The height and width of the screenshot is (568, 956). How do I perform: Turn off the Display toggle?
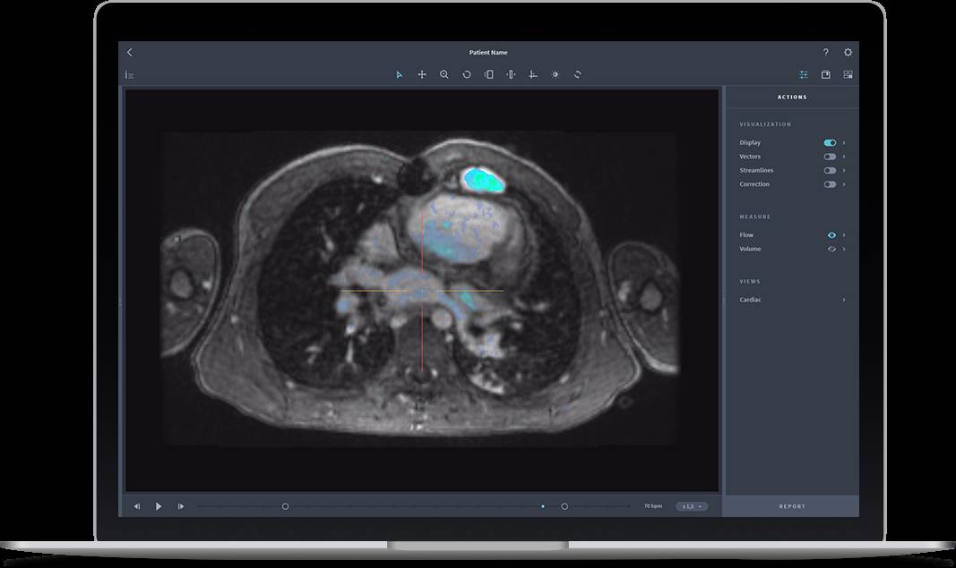tap(830, 143)
